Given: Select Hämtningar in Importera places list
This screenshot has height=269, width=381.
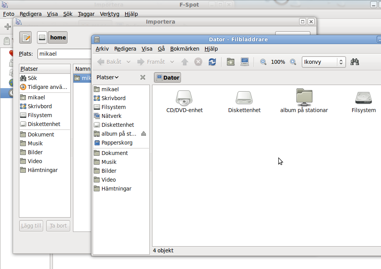Looking at the screenshot, I should (x=45, y=170).
